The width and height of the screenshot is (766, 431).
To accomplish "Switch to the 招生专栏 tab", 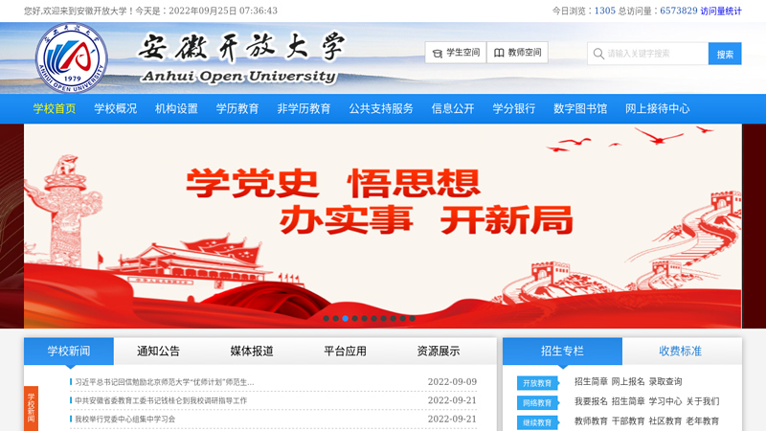I will 562,351.
